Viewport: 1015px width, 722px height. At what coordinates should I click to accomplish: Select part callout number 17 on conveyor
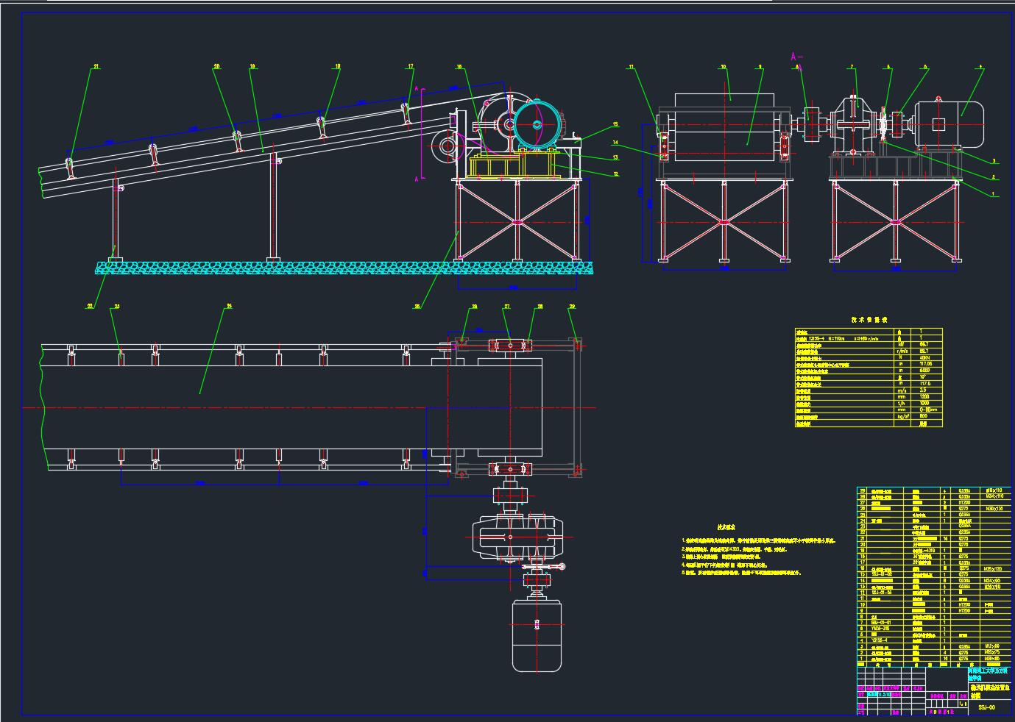pyautogui.click(x=411, y=67)
